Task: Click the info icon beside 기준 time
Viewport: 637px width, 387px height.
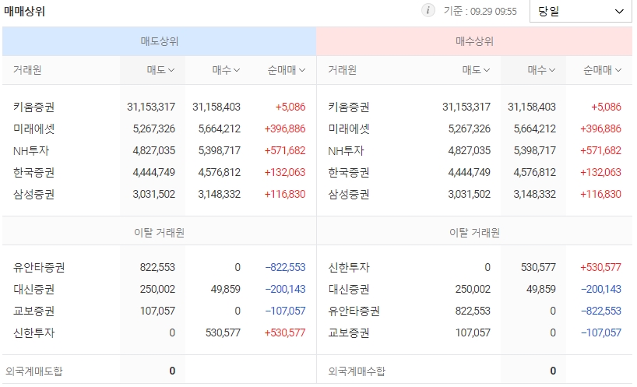Action: pos(428,10)
